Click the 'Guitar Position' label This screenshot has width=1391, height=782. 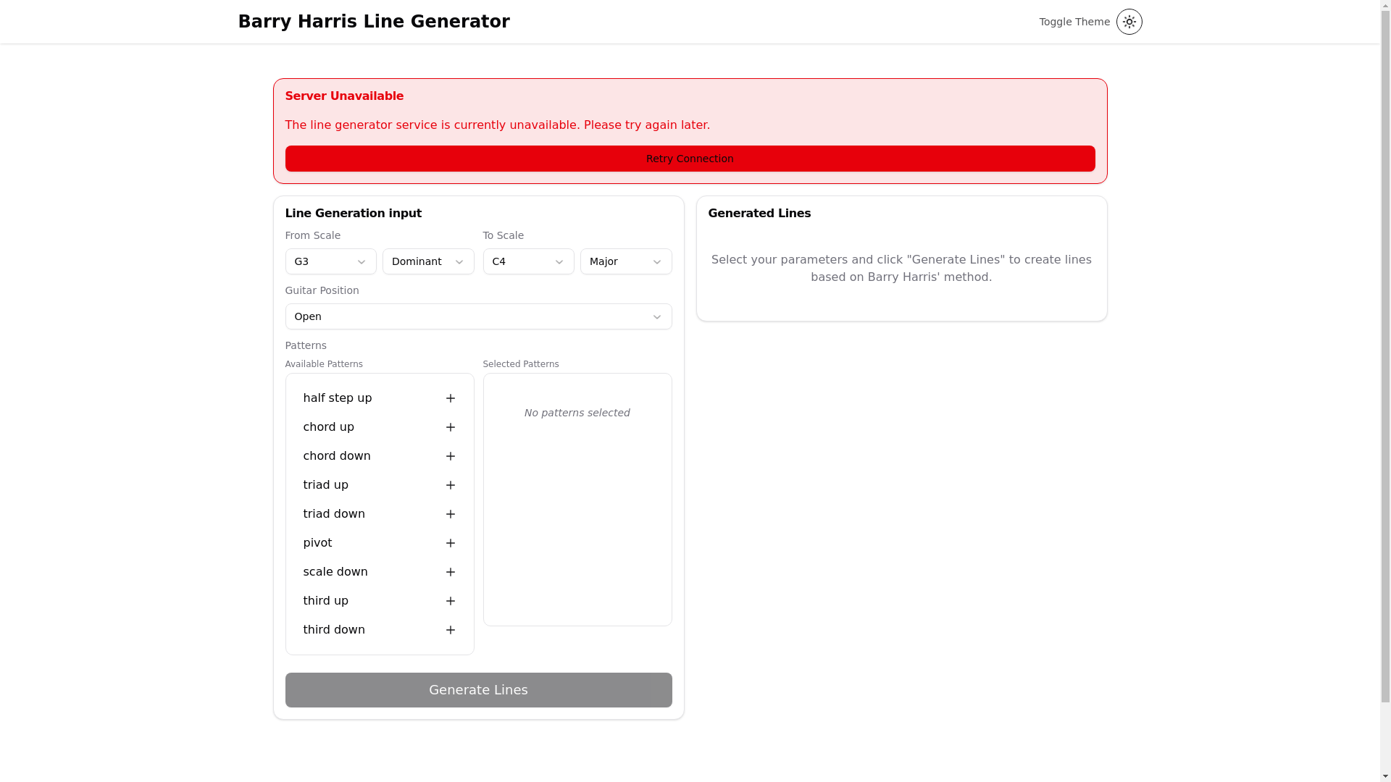tap(322, 290)
